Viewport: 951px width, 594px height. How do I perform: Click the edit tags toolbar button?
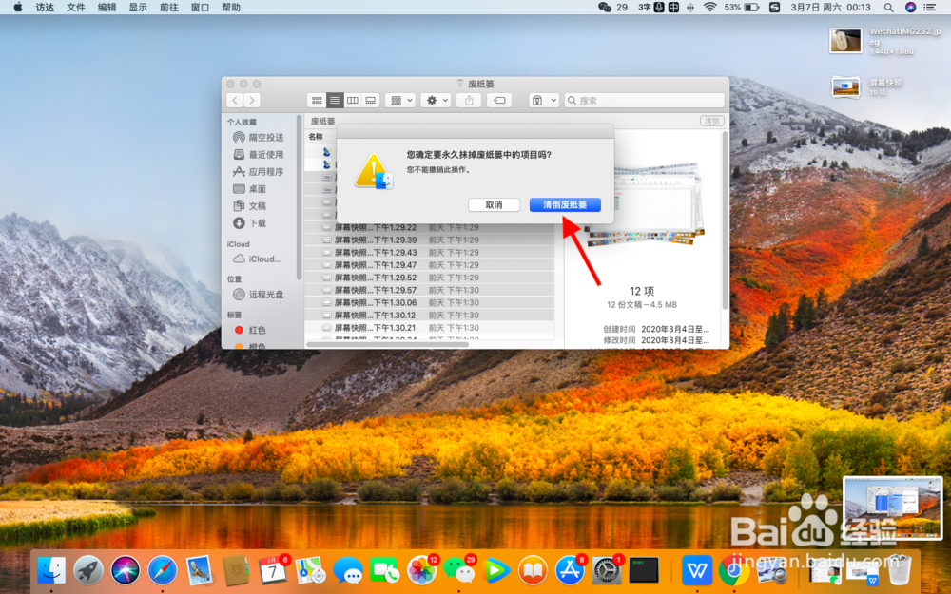click(x=499, y=101)
